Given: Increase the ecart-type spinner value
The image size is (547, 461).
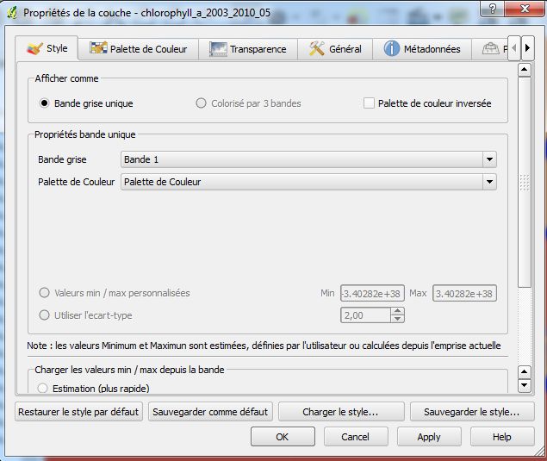Looking at the screenshot, I should (x=397, y=312).
